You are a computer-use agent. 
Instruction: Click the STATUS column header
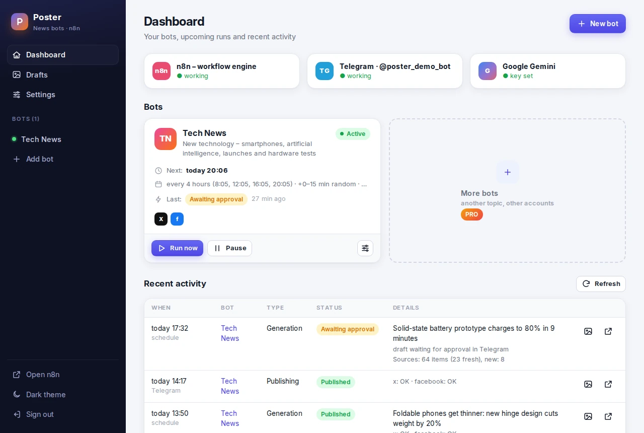(x=329, y=308)
